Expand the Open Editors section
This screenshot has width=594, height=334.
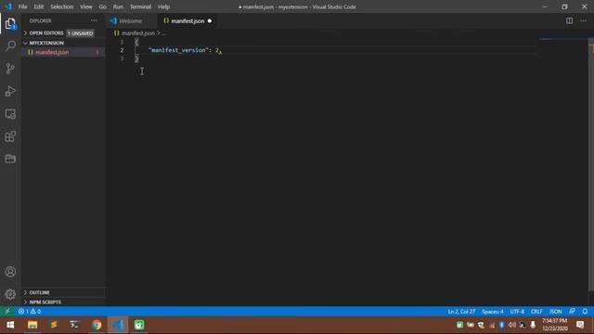(x=46, y=33)
